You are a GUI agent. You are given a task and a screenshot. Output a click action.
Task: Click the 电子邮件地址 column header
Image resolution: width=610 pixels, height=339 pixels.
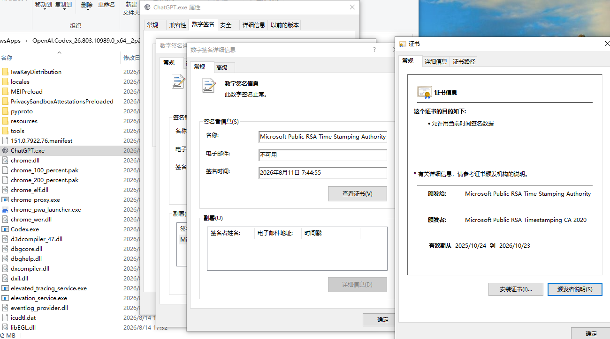pos(278,233)
